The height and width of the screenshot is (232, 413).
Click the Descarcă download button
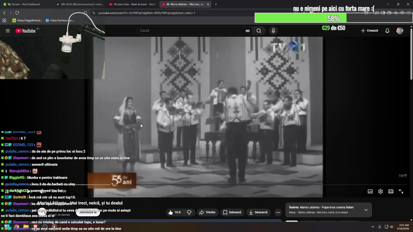[258, 212]
